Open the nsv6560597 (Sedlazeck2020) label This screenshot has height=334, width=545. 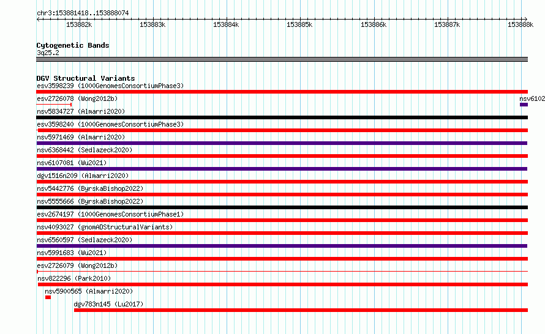click(85, 240)
